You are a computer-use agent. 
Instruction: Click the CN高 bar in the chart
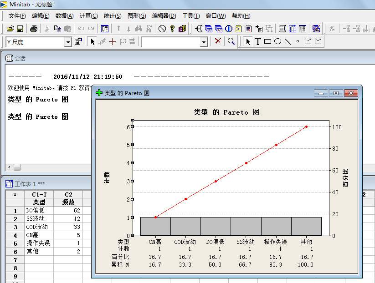point(155,227)
